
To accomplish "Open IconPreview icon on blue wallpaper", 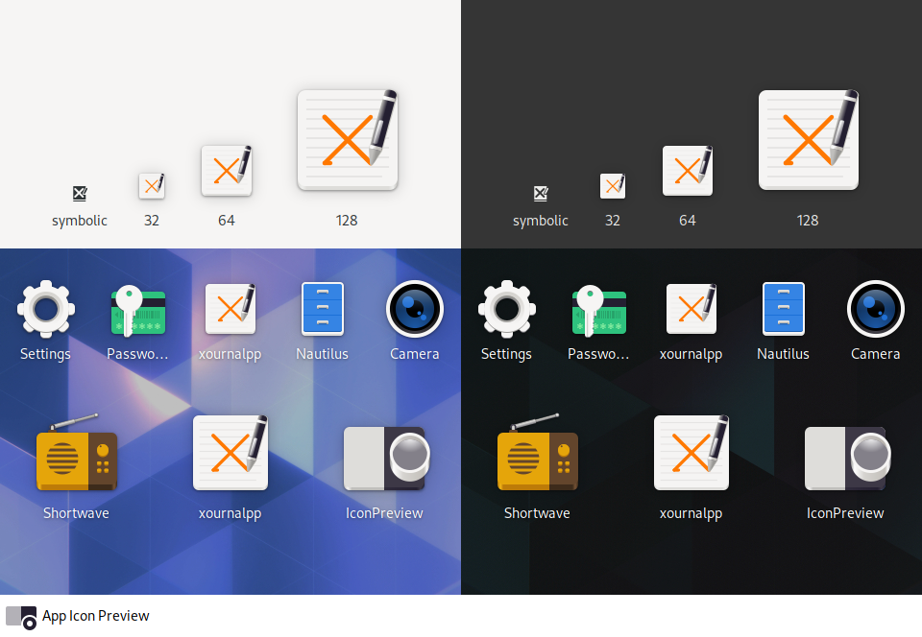I will pyautogui.click(x=386, y=459).
